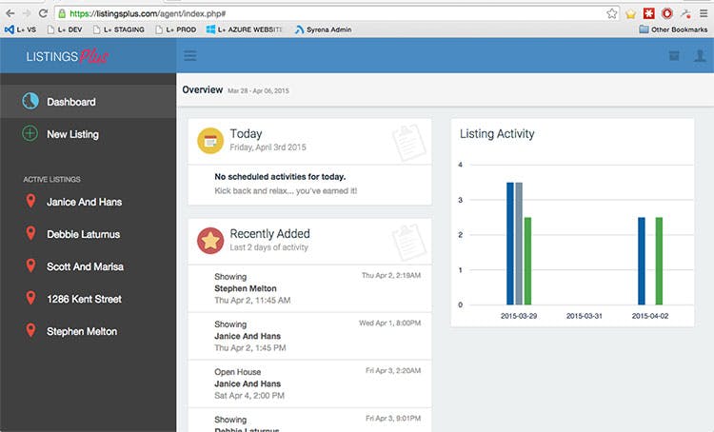The width and height of the screenshot is (714, 432).
Task: Click the Overview date range Mar 28 - Apr 06
Action: click(258, 90)
